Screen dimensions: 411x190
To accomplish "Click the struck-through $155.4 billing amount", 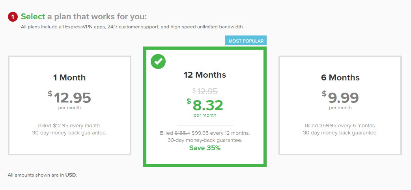I will (183, 133).
